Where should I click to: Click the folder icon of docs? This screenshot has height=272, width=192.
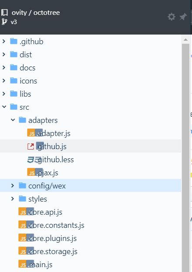(14, 67)
